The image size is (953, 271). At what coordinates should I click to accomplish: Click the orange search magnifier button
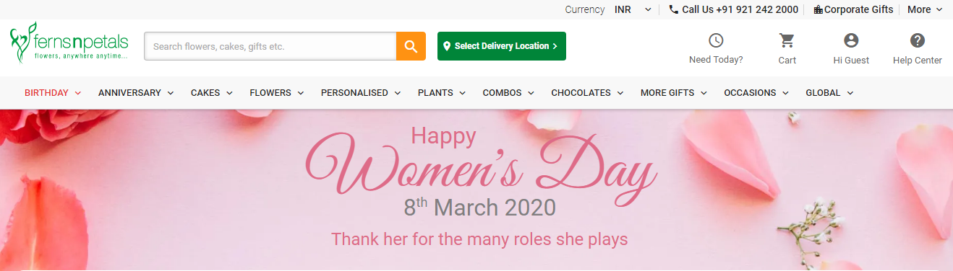[411, 46]
